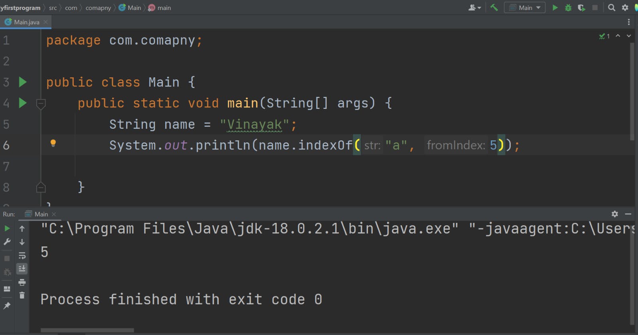Print console output with printer icon

(x=22, y=282)
